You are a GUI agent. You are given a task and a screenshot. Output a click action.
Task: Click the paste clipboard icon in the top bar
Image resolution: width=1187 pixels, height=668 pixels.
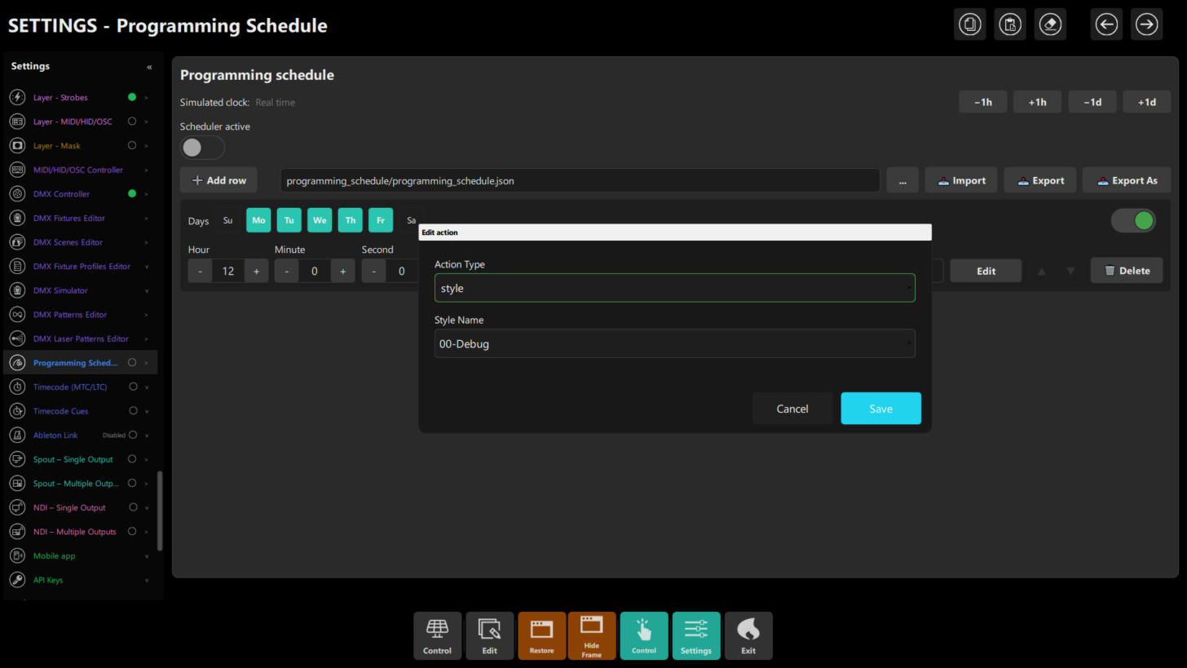point(1010,24)
